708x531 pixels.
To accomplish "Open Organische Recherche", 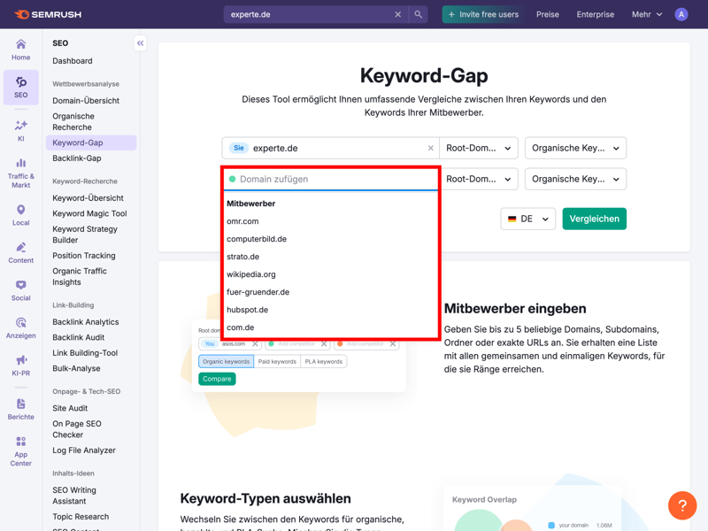I will (x=73, y=122).
